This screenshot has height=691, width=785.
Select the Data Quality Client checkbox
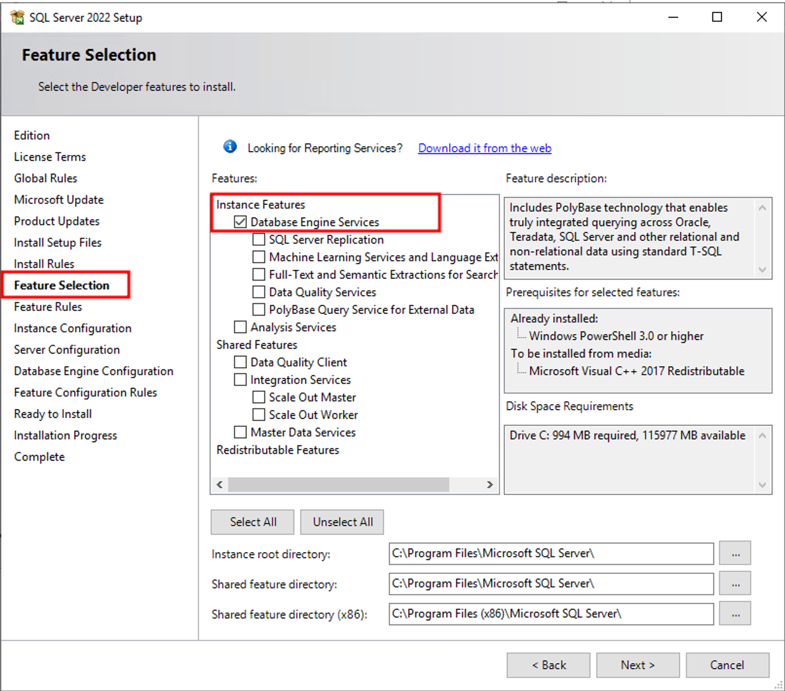(x=240, y=362)
